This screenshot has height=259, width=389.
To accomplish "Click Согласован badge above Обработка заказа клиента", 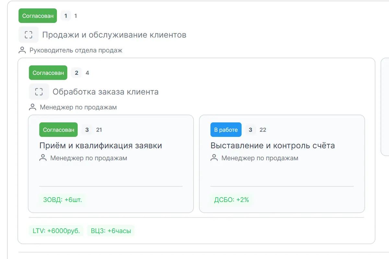I will point(48,73).
